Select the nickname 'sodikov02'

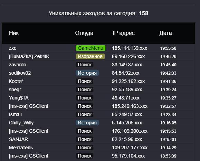tap(20, 73)
